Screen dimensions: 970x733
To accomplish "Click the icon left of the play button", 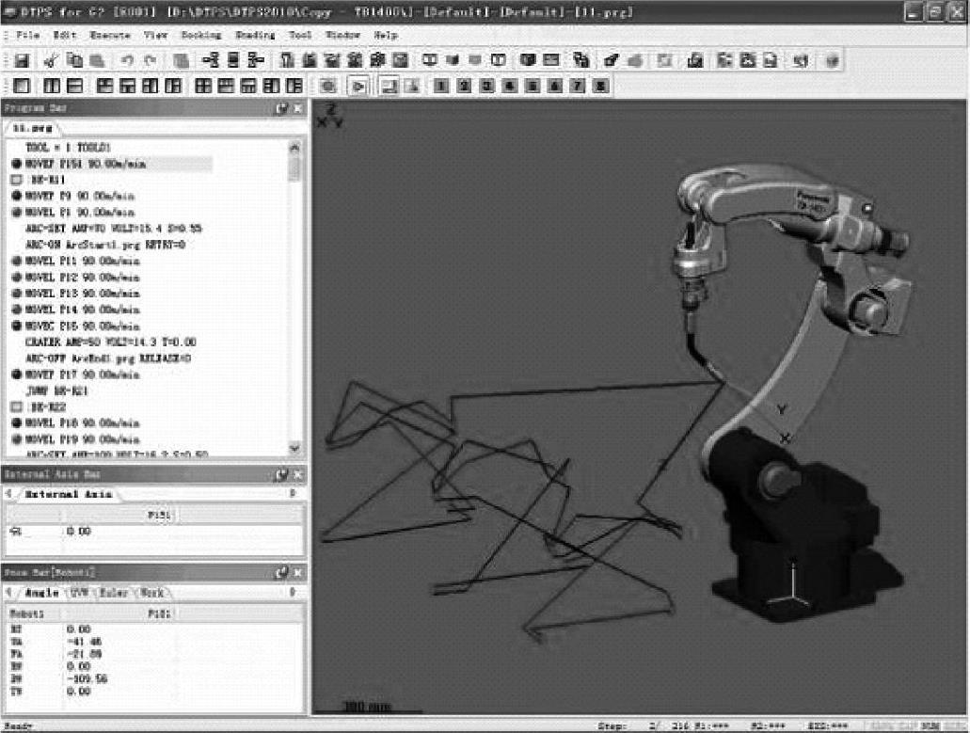I will tap(328, 87).
